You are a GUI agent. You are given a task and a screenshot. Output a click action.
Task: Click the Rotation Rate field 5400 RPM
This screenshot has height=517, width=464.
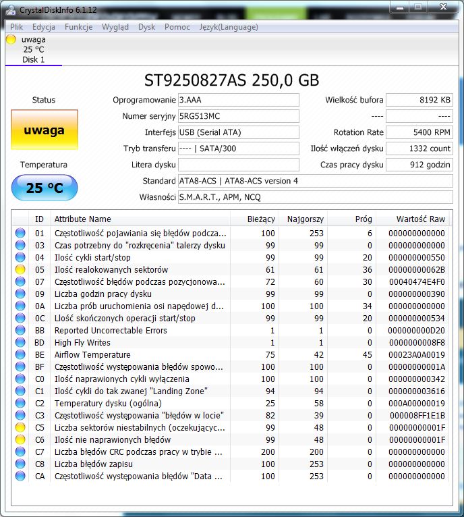(x=419, y=132)
